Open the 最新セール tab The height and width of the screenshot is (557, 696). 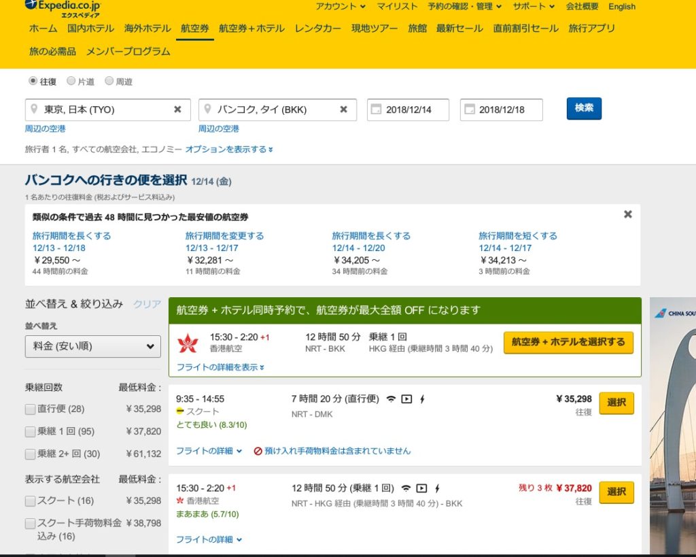click(x=459, y=29)
